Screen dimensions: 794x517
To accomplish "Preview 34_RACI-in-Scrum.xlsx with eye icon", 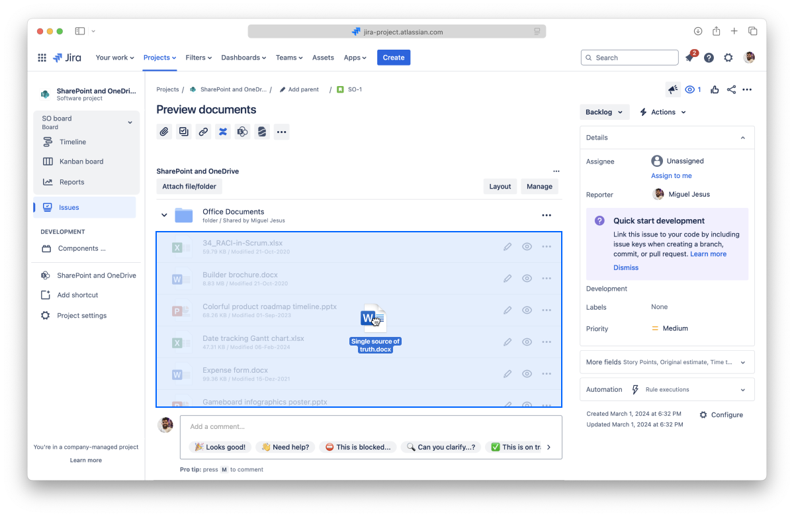I will pyautogui.click(x=527, y=246).
